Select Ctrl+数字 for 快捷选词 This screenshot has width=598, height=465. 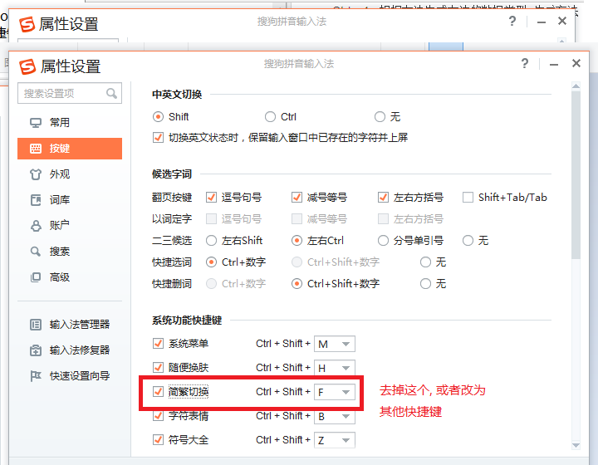(x=211, y=262)
